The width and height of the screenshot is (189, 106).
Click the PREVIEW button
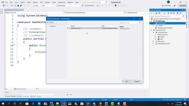tap(183, 6)
